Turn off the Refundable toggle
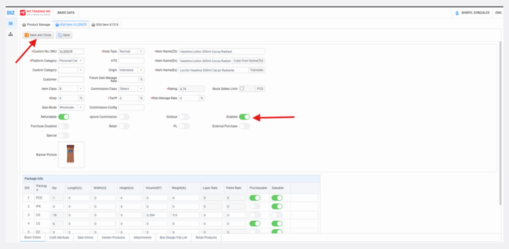Image resolution: width=509 pixels, height=249 pixels. (64, 117)
